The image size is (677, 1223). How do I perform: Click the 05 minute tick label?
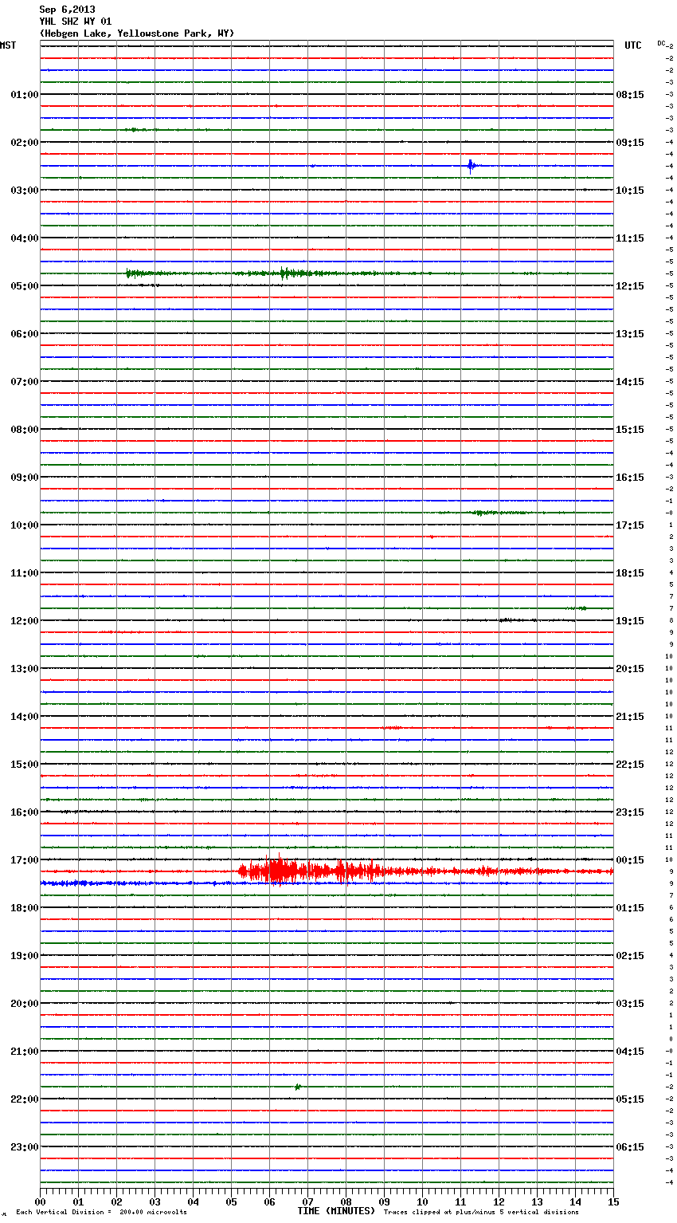[231, 1201]
